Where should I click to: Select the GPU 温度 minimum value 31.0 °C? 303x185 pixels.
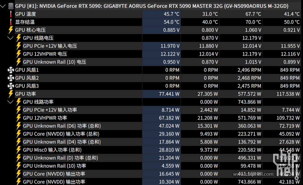(x=210, y=14)
